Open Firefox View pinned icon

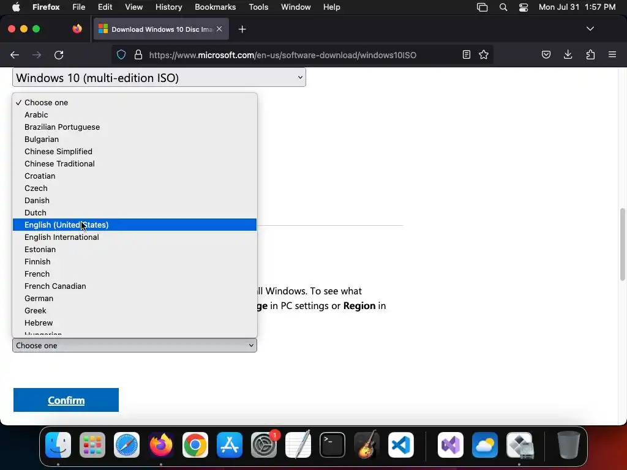[x=77, y=29]
